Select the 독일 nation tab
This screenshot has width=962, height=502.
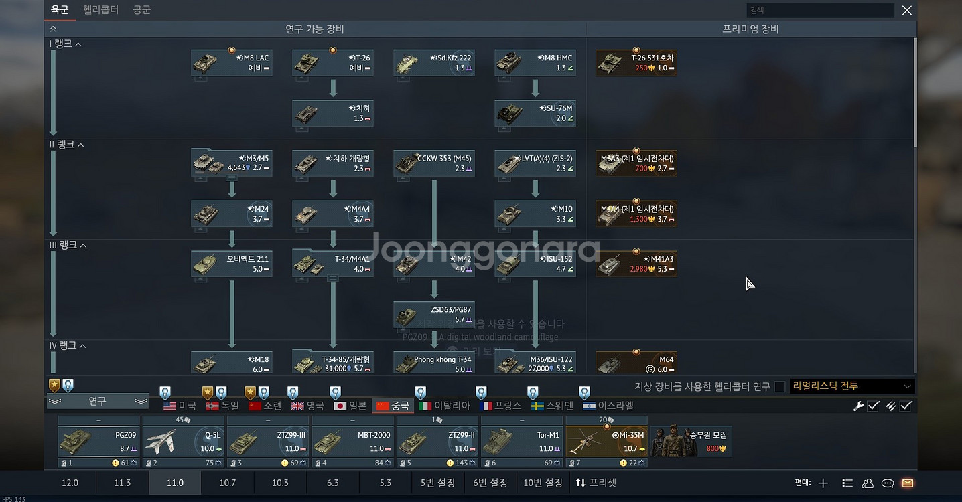click(222, 406)
